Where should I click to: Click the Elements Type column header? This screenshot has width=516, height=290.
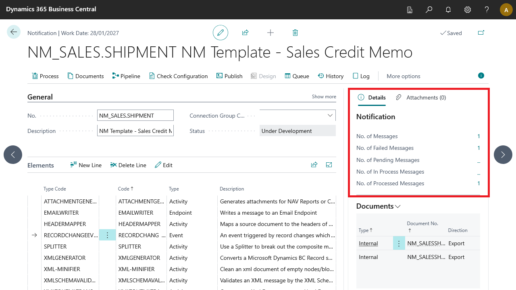tap(174, 189)
